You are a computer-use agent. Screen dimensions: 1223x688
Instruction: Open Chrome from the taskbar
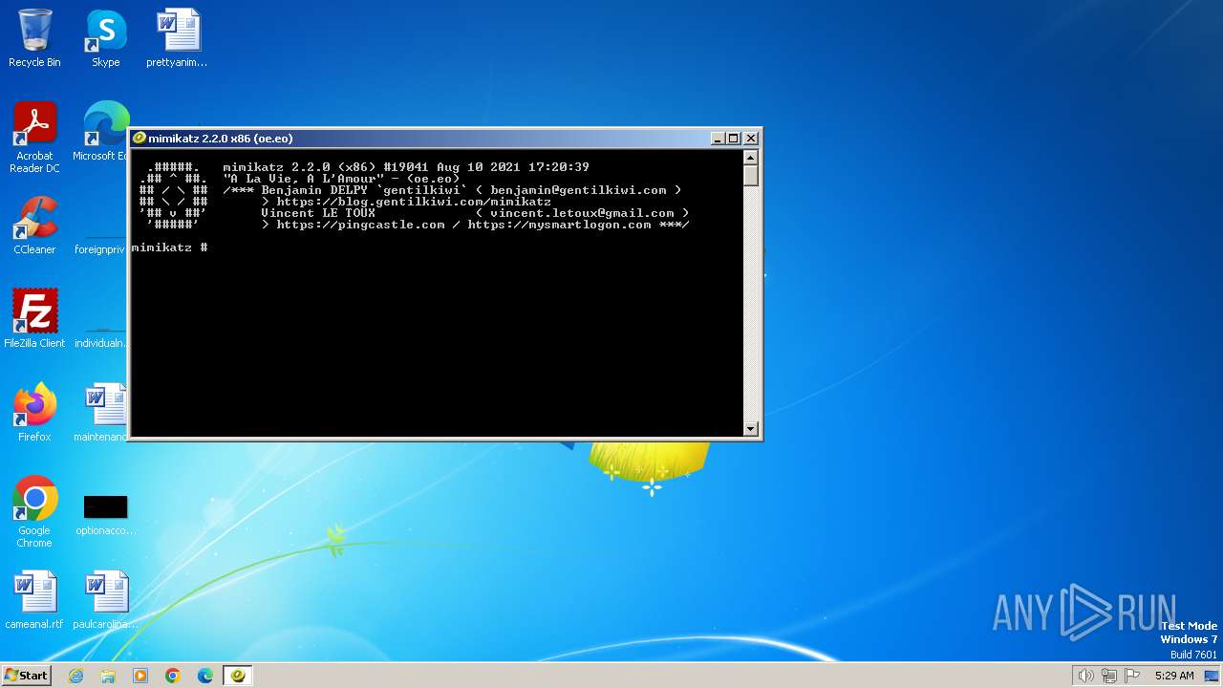pos(173,676)
